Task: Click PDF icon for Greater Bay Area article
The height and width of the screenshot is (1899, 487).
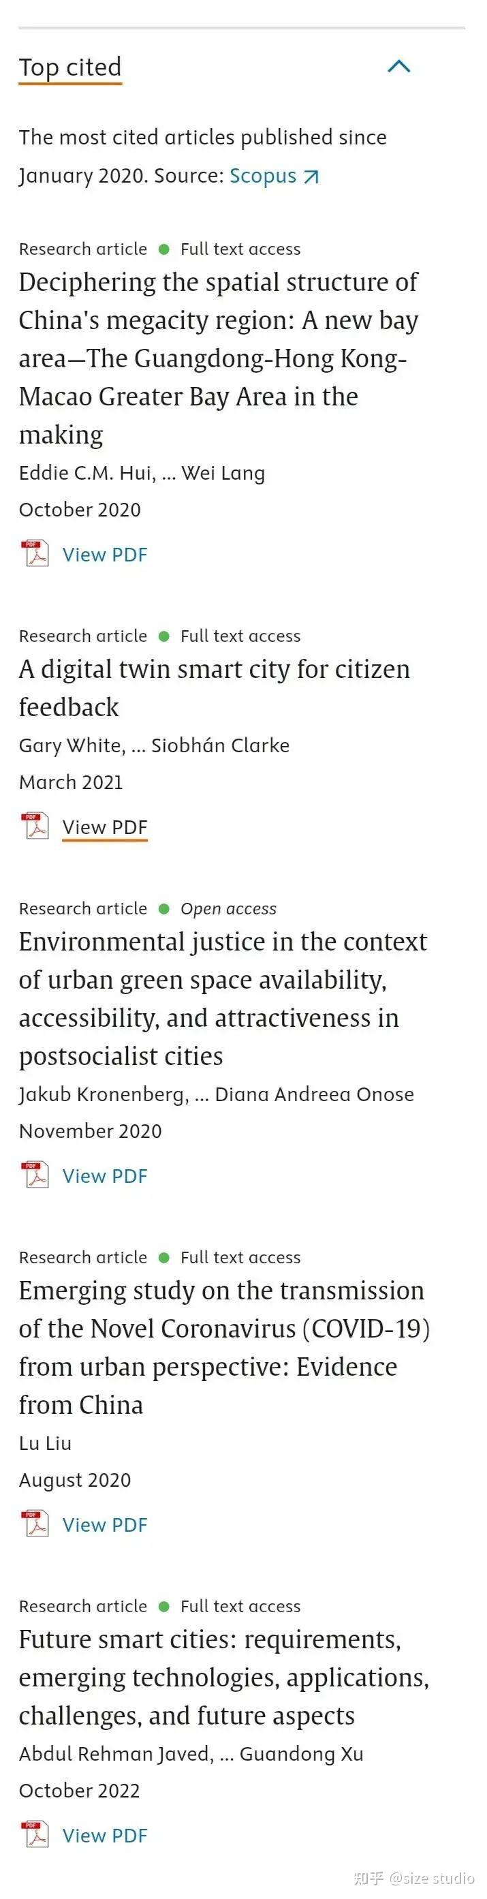Action: (35, 554)
